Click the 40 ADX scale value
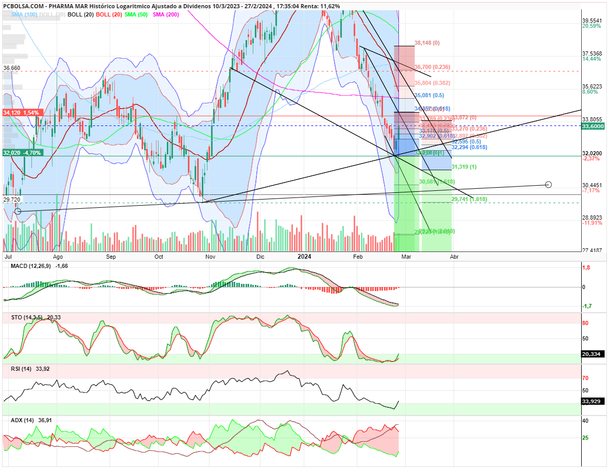The width and height of the screenshot is (609, 469). (585, 421)
